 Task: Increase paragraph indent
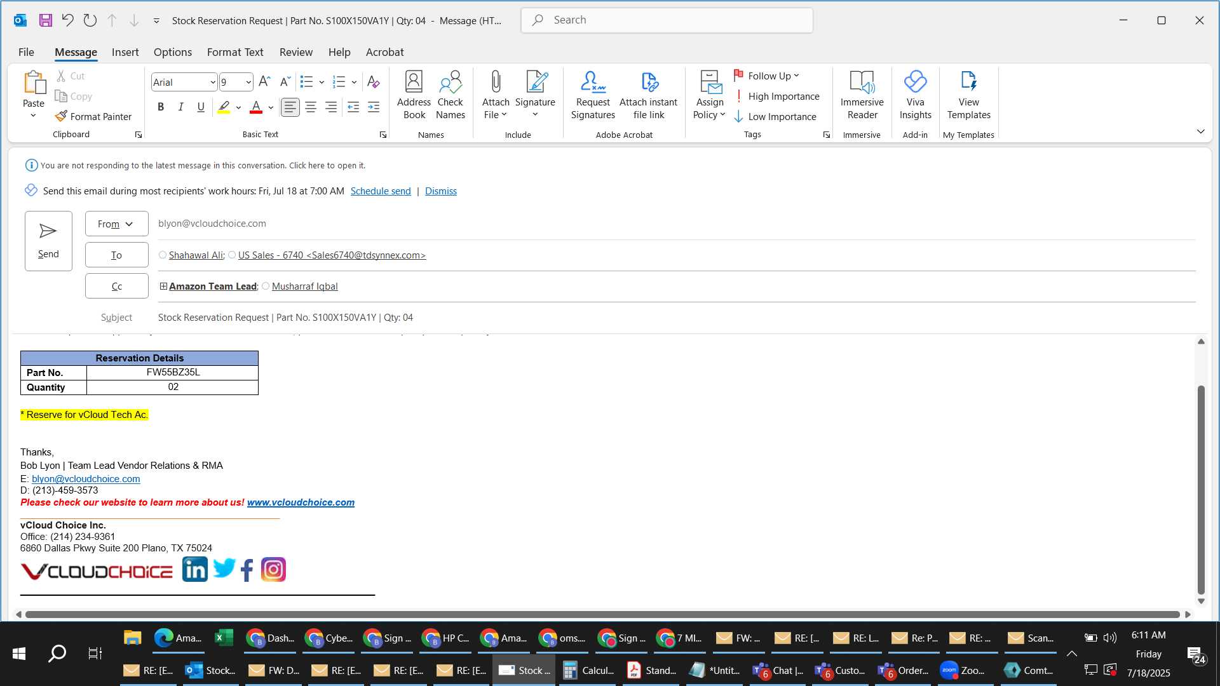[374, 107]
